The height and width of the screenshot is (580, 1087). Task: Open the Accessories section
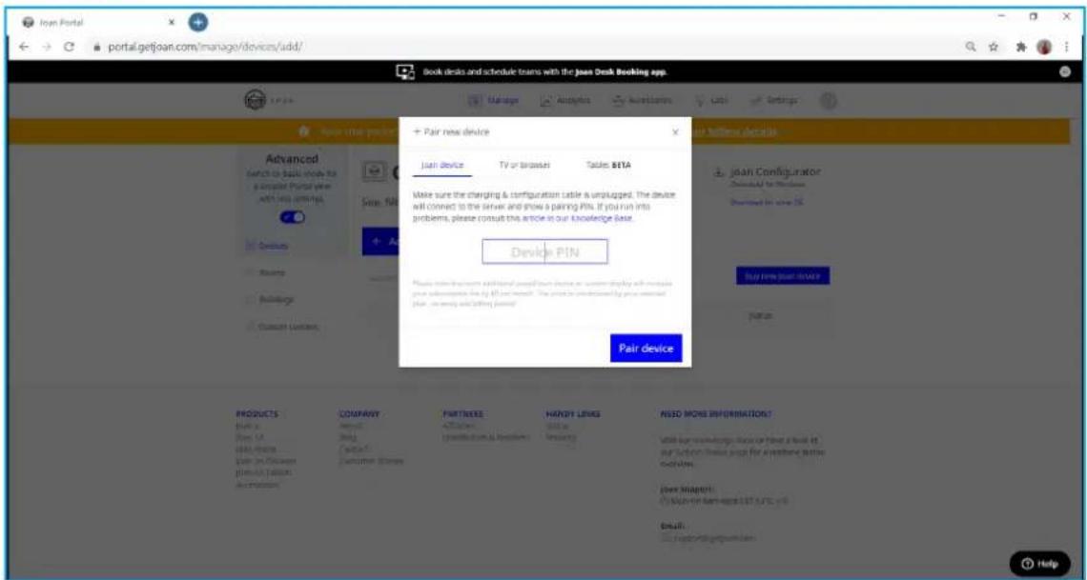coord(642,100)
